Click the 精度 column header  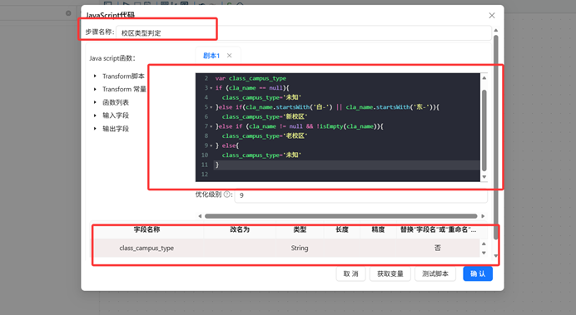pos(378,229)
